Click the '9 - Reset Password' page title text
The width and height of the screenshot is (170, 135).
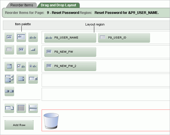[63, 13]
